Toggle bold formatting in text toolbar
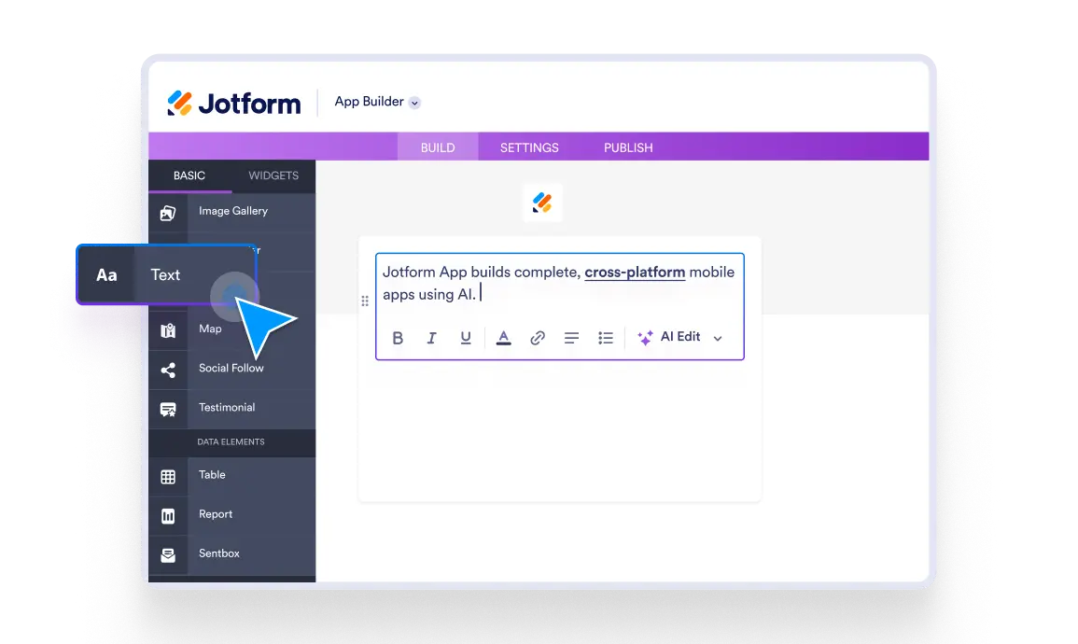The image size is (1078, 644). pyautogui.click(x=398, y=338)
